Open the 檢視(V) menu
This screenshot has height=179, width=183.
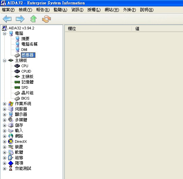tap(25, 10)
